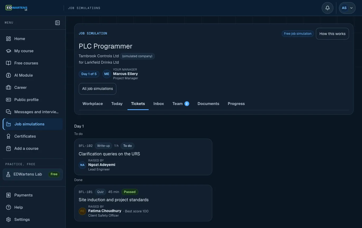
Task: Click the BFL-101 ticket ID
Action: click(86, 192)
